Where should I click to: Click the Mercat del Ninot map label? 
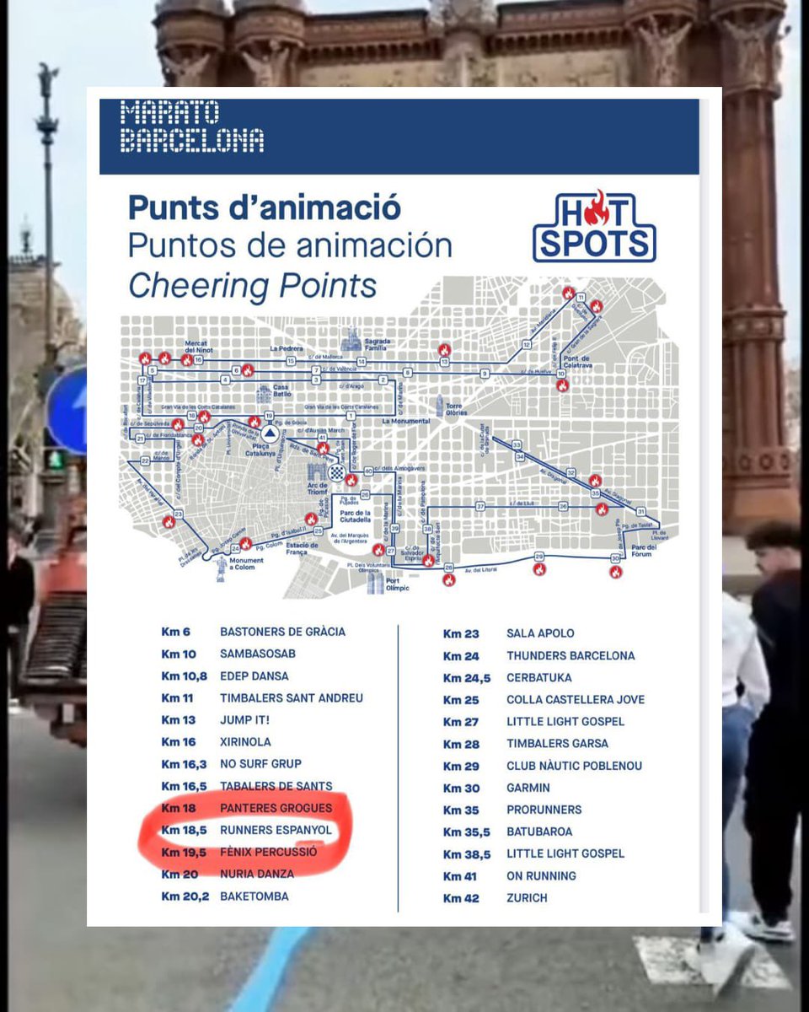click(x=199, y=347)
